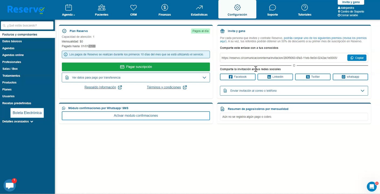Select Facturas y comprobantes in the sidebar
Screen dimensions: 380x194
pyautogui.click(x=28, y=34)
